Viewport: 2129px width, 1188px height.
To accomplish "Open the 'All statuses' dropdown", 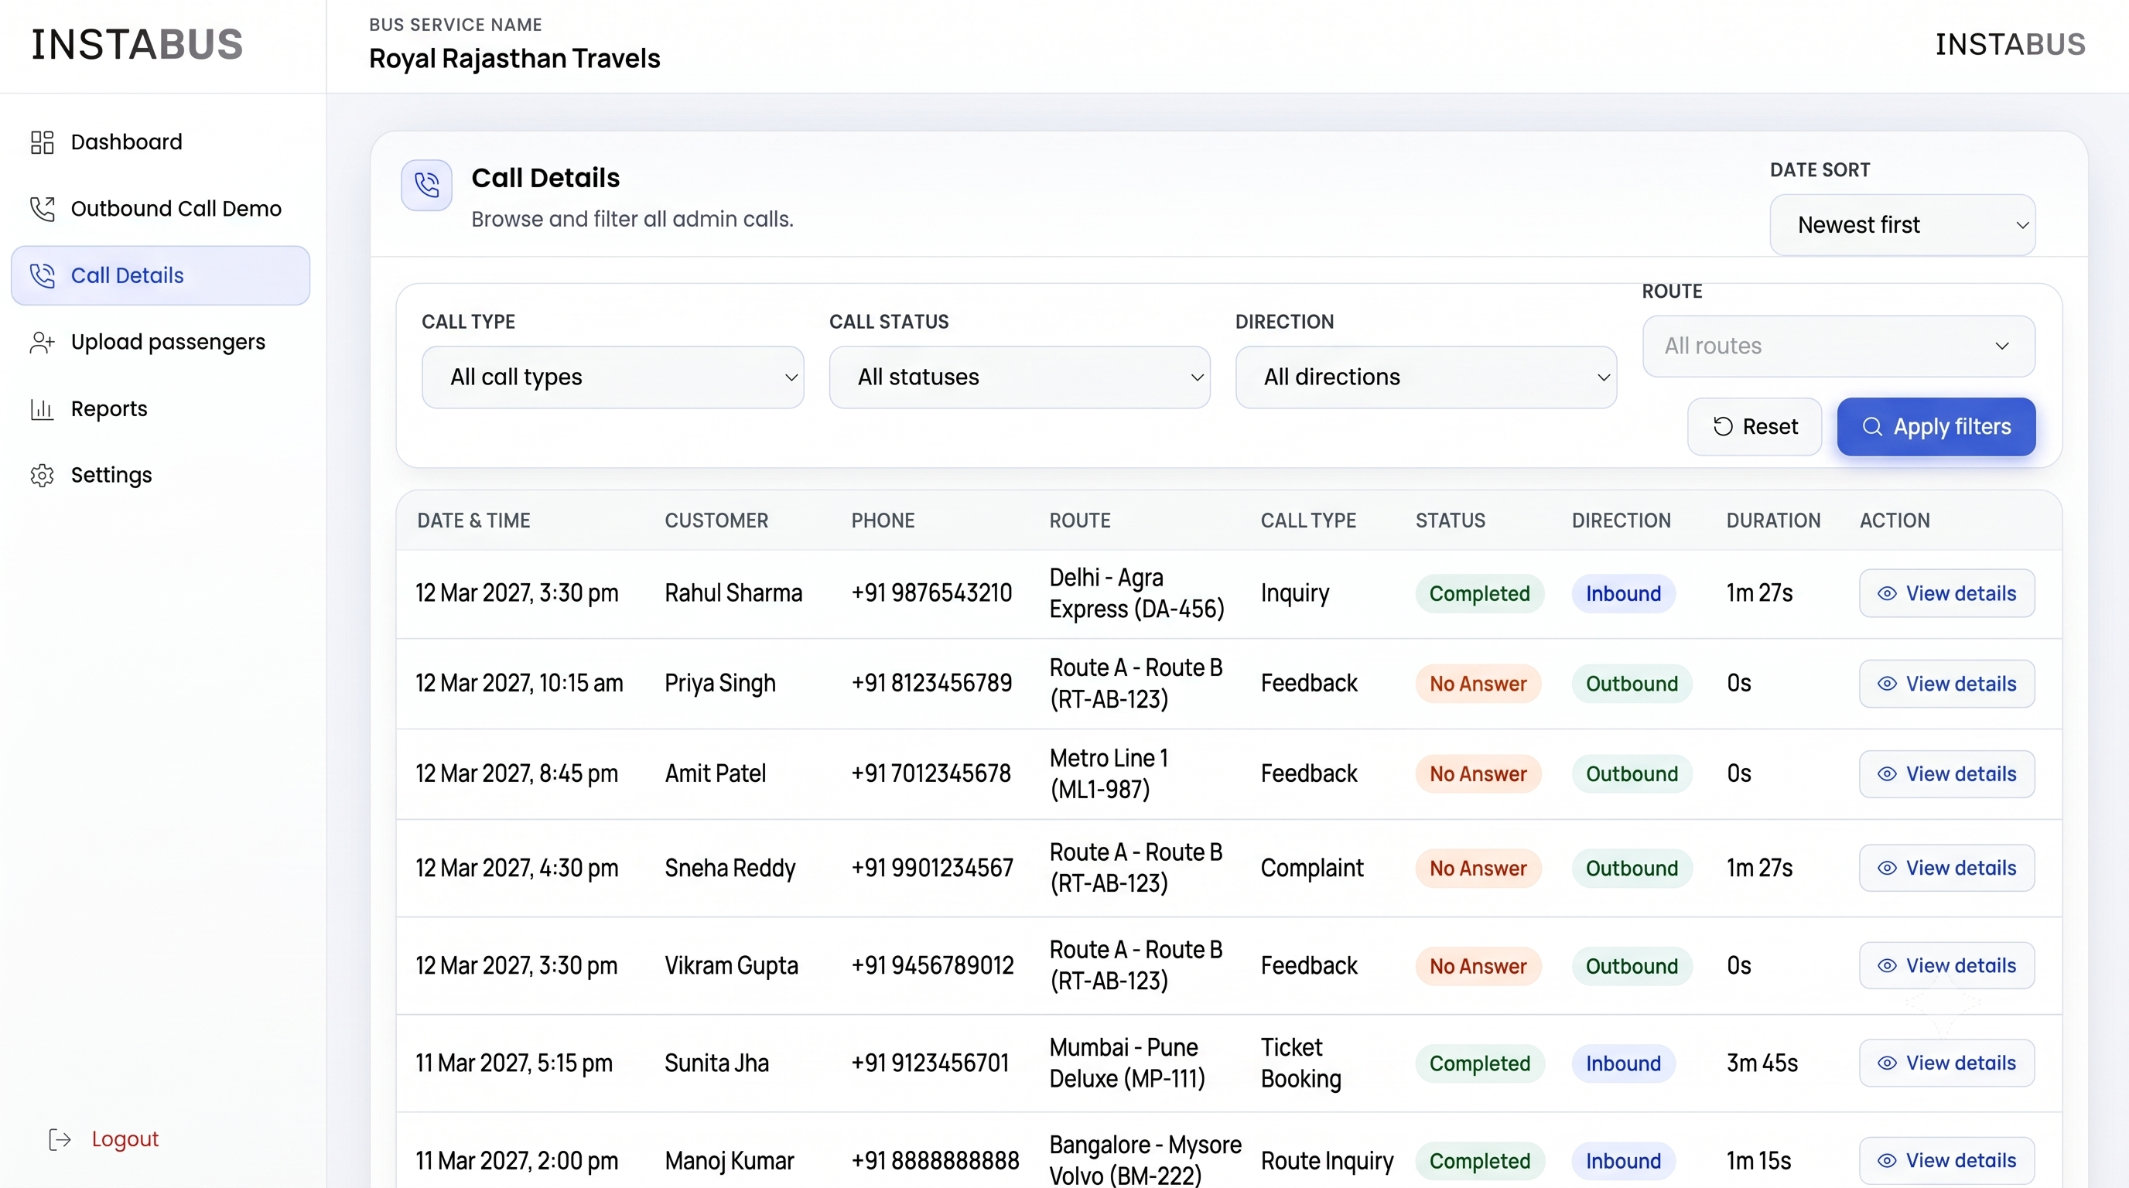I will (x=1019, y=377).
